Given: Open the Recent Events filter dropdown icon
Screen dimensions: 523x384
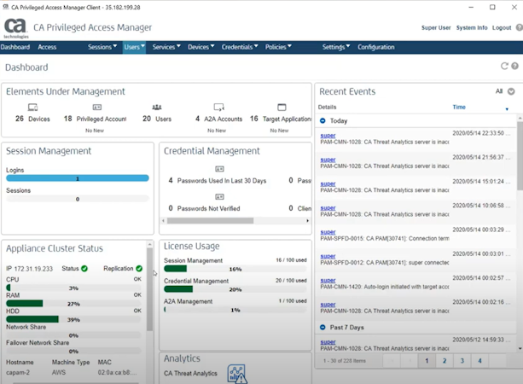Looking at the screenshot, I should click(511, 91).
